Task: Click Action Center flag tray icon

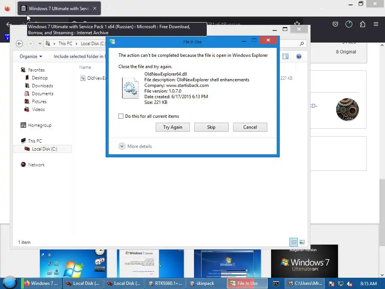Action: click(x=331, y=284)
